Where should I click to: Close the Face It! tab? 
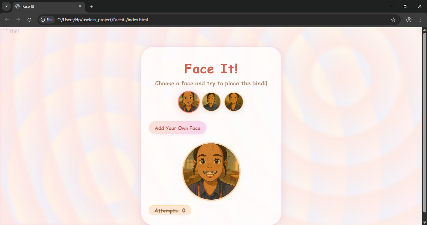(x=80, y=6)
